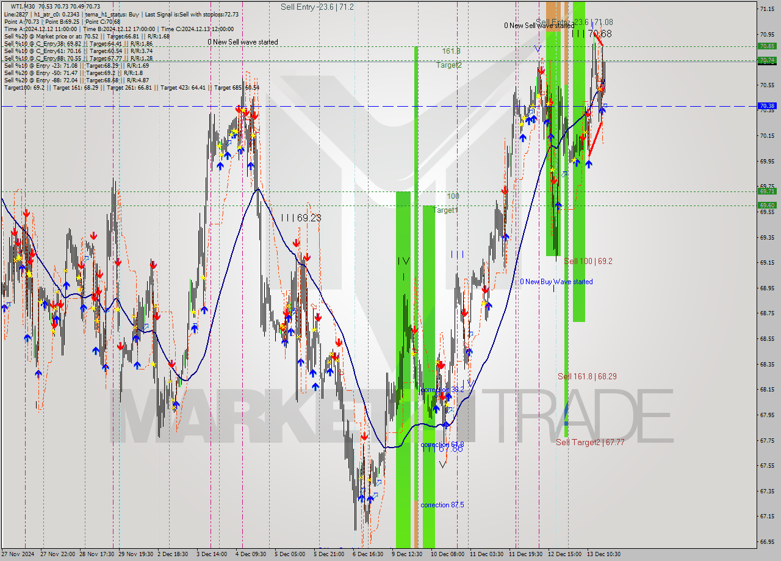This screenshot has height=561, width=781.
Task: Click the 71.15 price axis value
Action: click(767, 9)
